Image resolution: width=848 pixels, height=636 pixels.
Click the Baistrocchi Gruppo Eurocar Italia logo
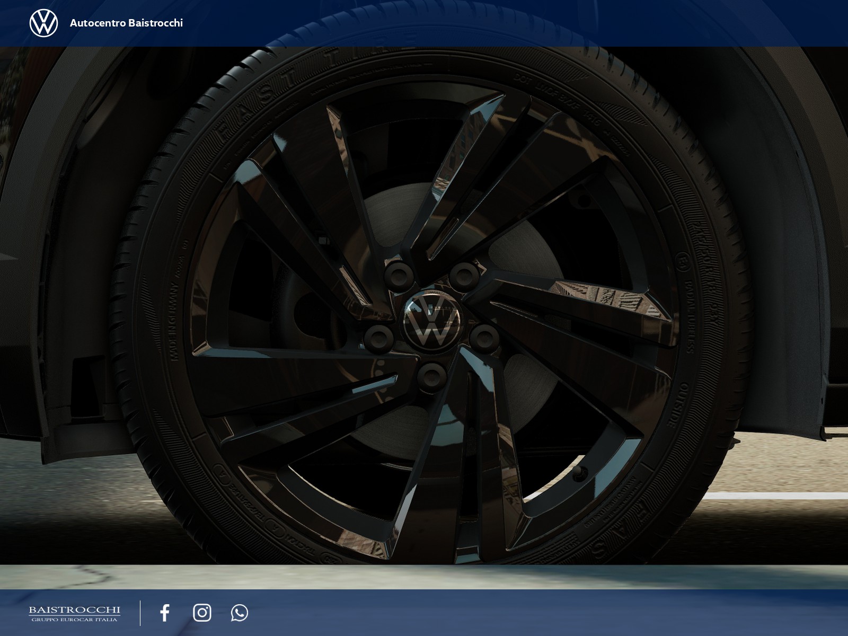tap(74, 613)
